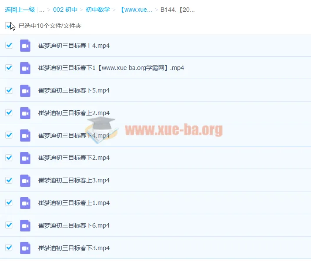311x261 pixels.
Task: Click the video icon for 春下2.mp4
Action: pos(25,158)
